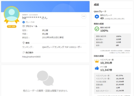Click Q&Aグレードランキング TOP 1000ユーザー text
The height and width of the screenshot is (96, 134).
[62, 47]
